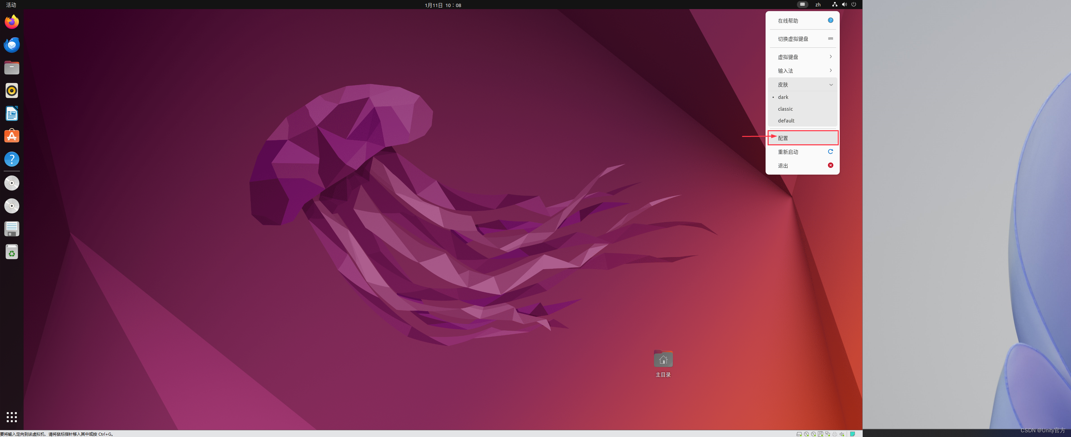Open the Trash icon in the dock
Image resolution: width=1071 pixels, height=437 pixels.
tap(12, 252)
